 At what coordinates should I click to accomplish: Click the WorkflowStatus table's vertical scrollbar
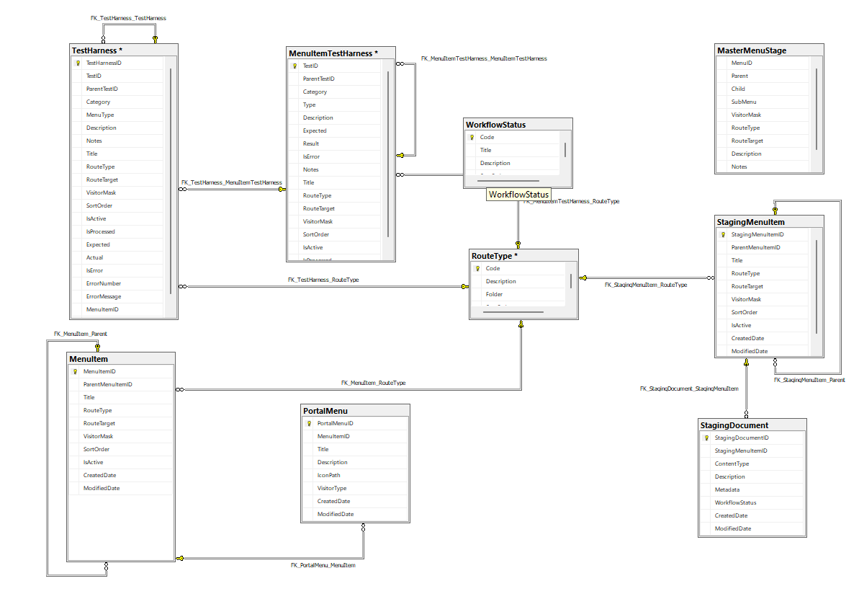pyautogui.click(x=565, y=151)
